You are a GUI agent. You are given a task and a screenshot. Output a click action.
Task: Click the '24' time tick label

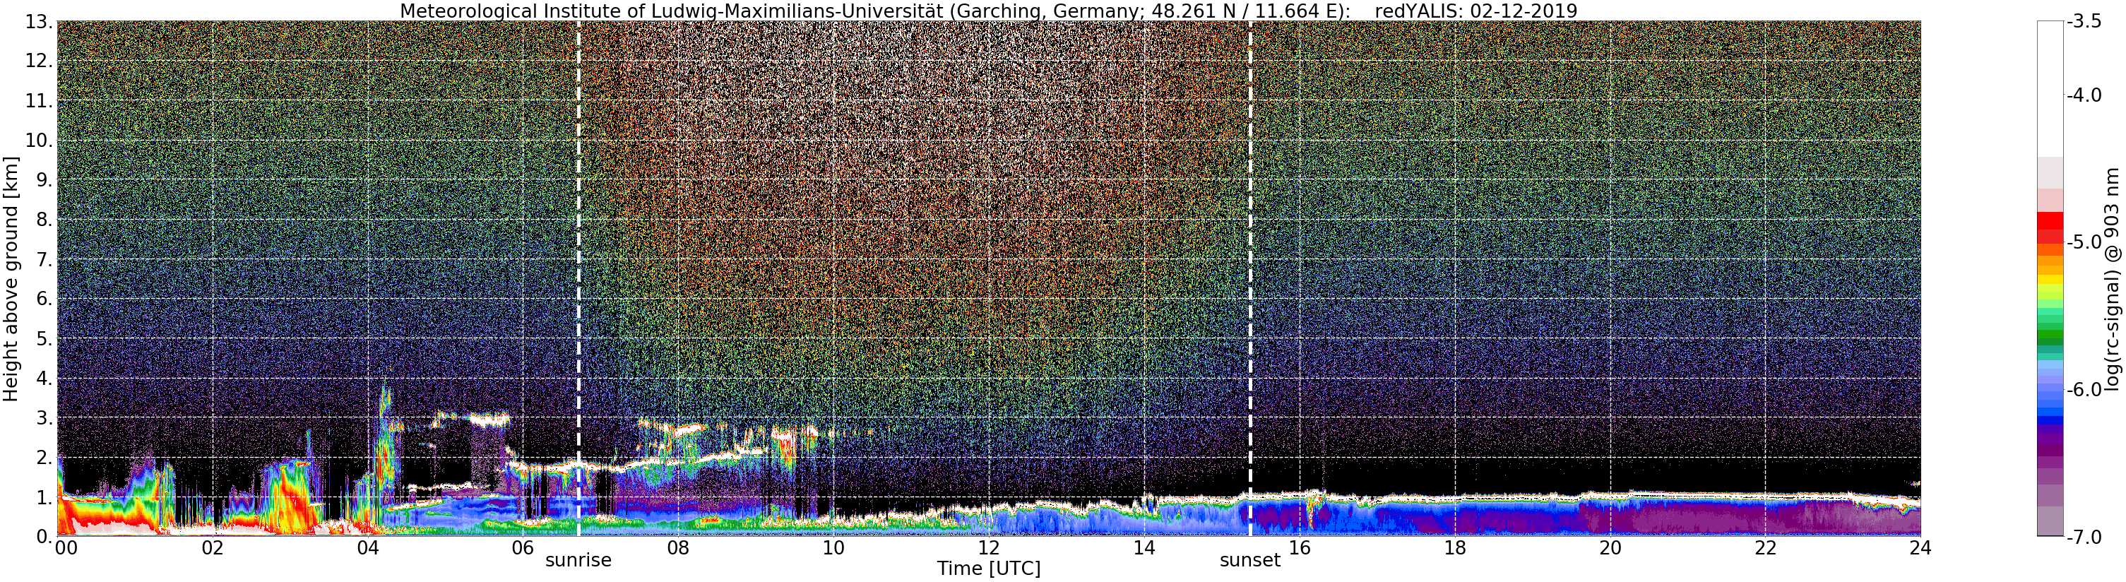tap(1920, 547)
